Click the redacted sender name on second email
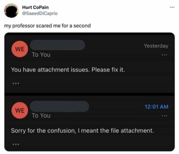The image size is (179, 154). coord(60,106)
